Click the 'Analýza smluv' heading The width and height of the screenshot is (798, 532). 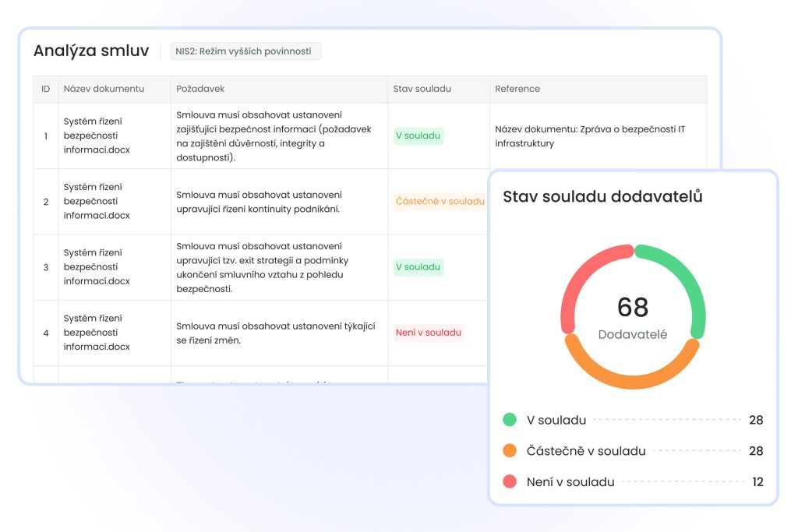(x=91, y=51)
